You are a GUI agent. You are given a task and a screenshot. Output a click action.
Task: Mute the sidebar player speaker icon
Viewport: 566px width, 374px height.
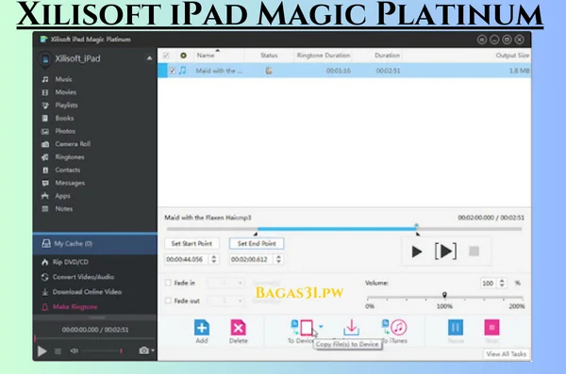point(74,350)
